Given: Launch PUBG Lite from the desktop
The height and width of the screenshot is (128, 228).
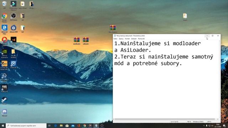Looking at the screenshot, I should click(5, 89).
